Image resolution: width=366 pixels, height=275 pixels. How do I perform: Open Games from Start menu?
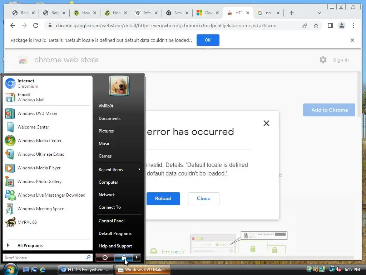[105, 156]
